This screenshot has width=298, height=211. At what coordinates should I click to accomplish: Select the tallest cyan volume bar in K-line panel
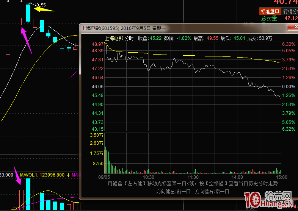click(x=28, y=194)
